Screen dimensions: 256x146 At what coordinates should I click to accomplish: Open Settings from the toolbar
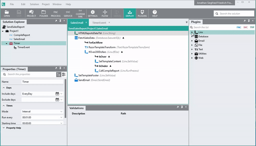(x=92, y=13)
